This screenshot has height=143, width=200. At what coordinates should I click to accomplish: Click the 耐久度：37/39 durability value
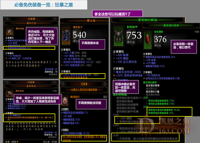coord(50,142)
